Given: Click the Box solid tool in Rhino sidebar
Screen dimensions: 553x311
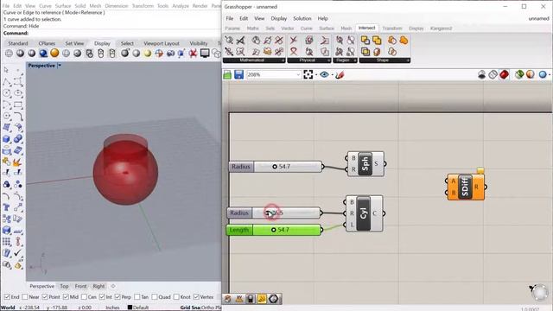Looking at the screenshot, I should click(x=6, y=139).
